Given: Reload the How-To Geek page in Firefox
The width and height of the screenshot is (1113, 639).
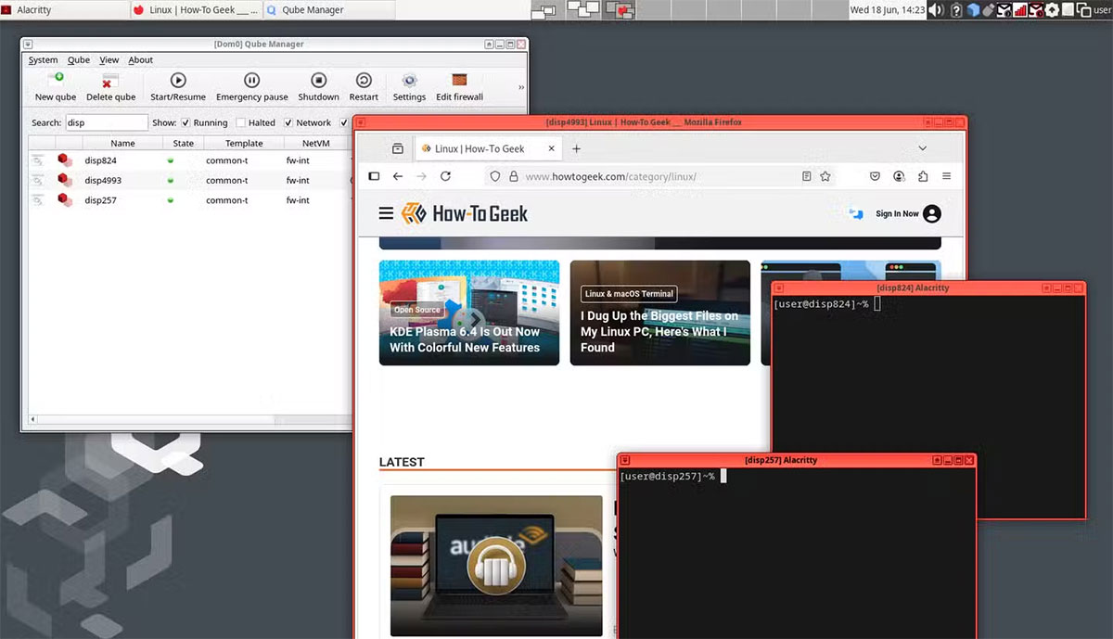Looking at the screenshot, I should tap(446, 176).
